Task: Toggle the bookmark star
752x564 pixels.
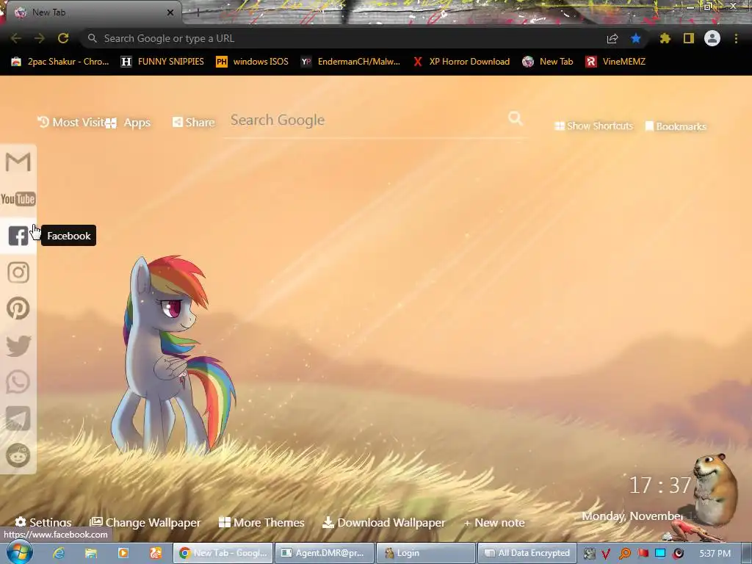Action: click(x=635, y=38)
